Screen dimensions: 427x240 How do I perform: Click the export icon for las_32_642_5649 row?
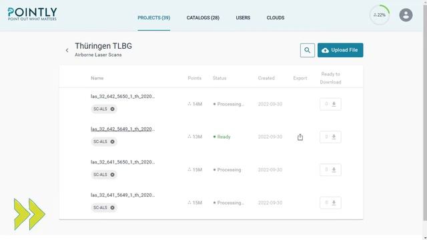point(300,137)
